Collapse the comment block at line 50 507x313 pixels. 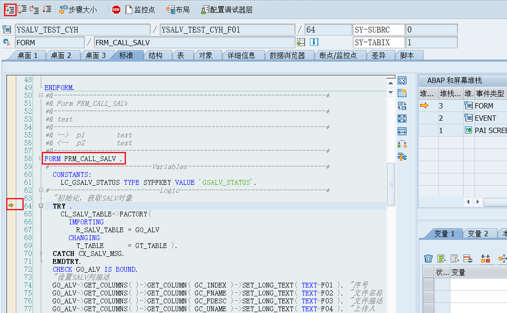pos(41,95)
